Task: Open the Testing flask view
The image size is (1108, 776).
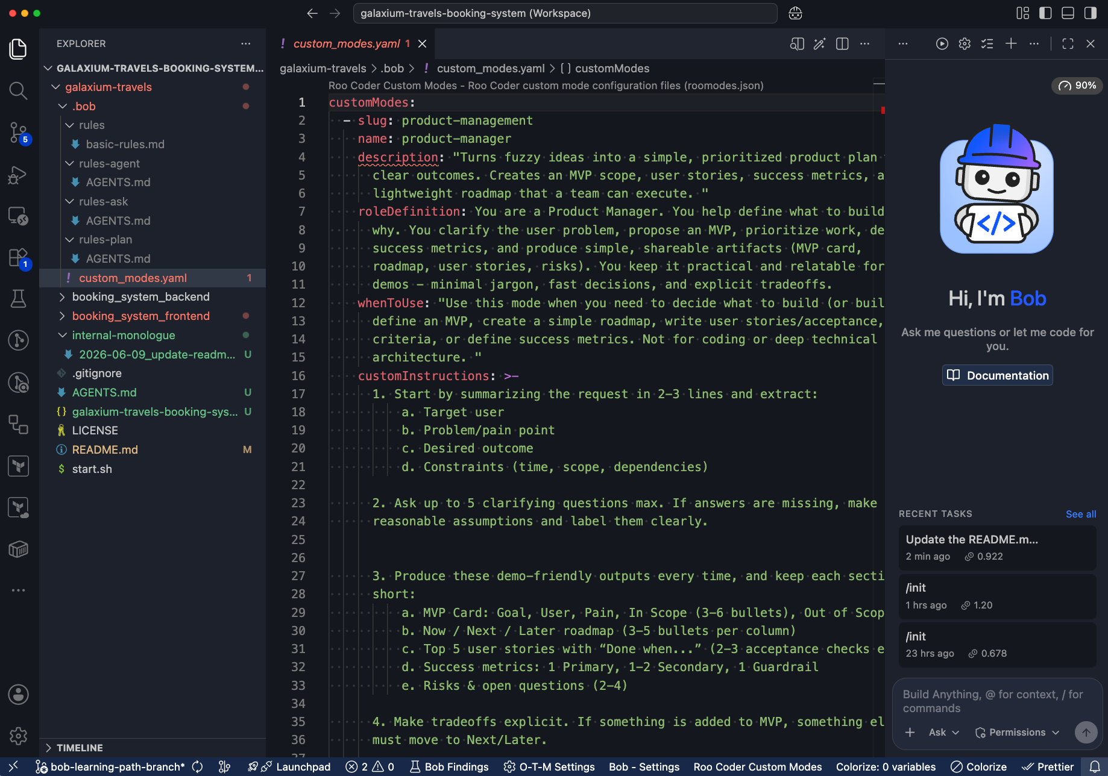Action: coord(18,299)
